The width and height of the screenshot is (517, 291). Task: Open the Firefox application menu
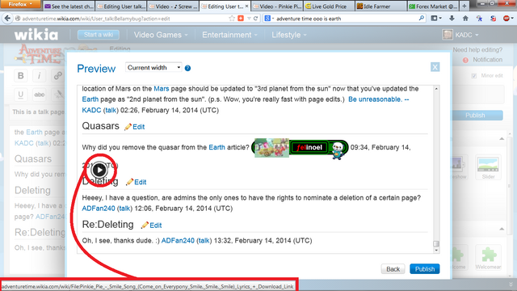(x=20, y=4)
